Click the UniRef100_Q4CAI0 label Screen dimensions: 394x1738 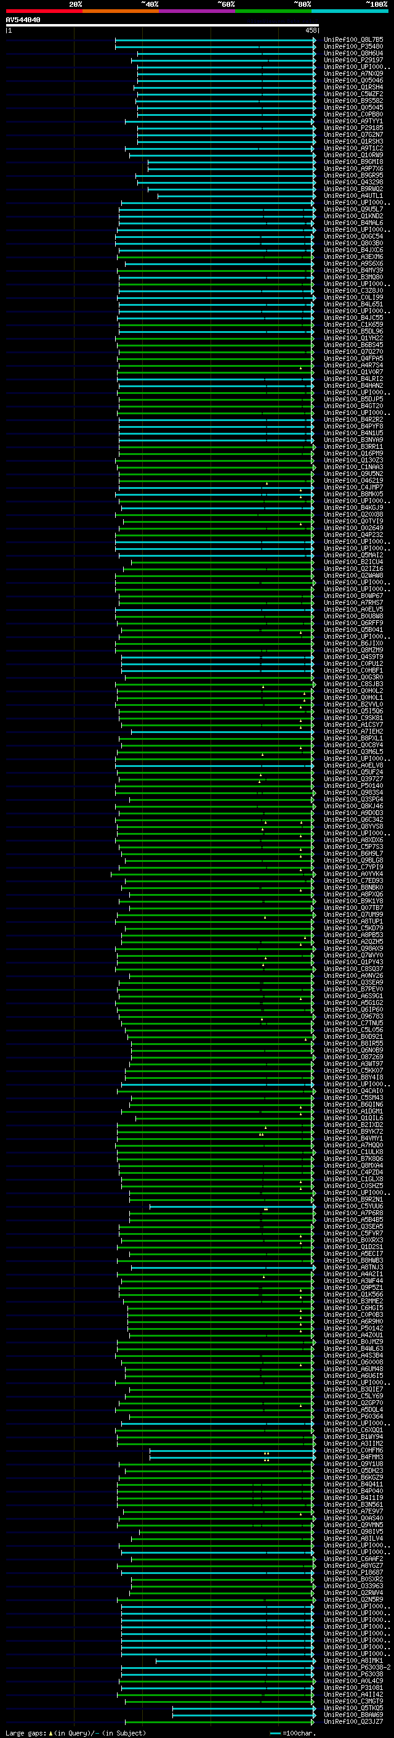coord(353,1091)
